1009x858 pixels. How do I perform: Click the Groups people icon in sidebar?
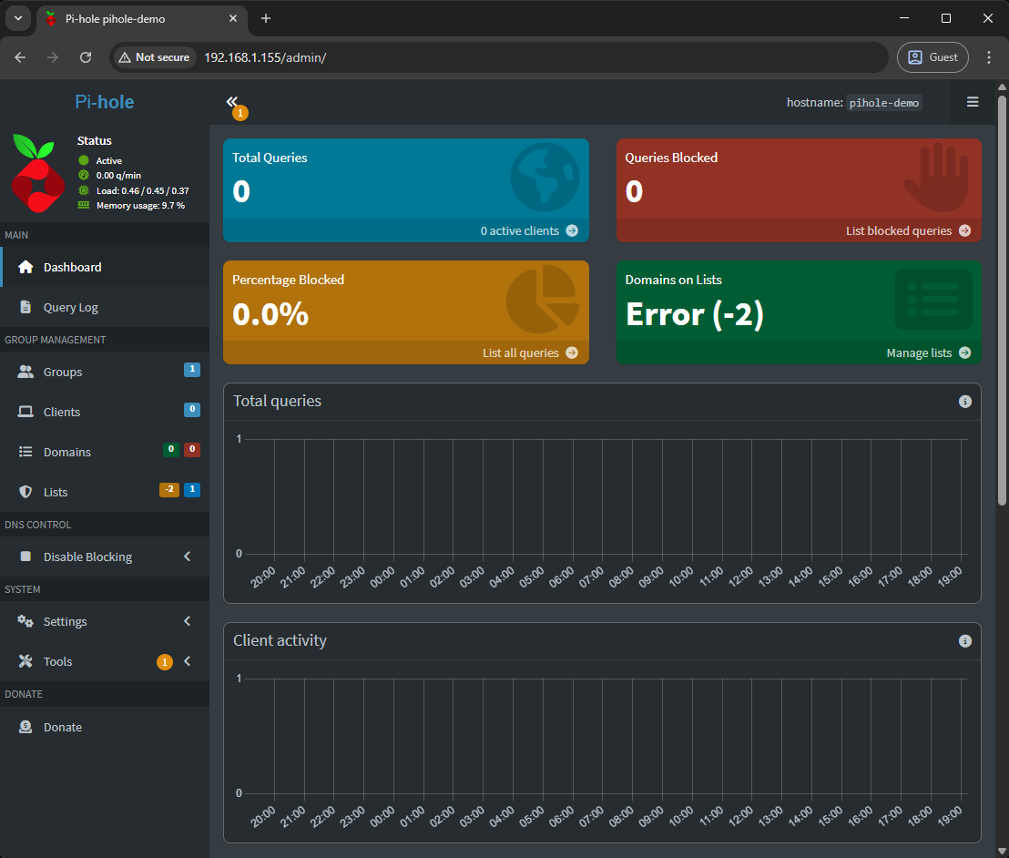coord(25,372)
